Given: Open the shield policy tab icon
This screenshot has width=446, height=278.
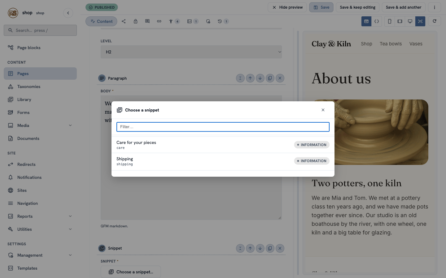Looking at the screenshot, I should coord(208,21).
